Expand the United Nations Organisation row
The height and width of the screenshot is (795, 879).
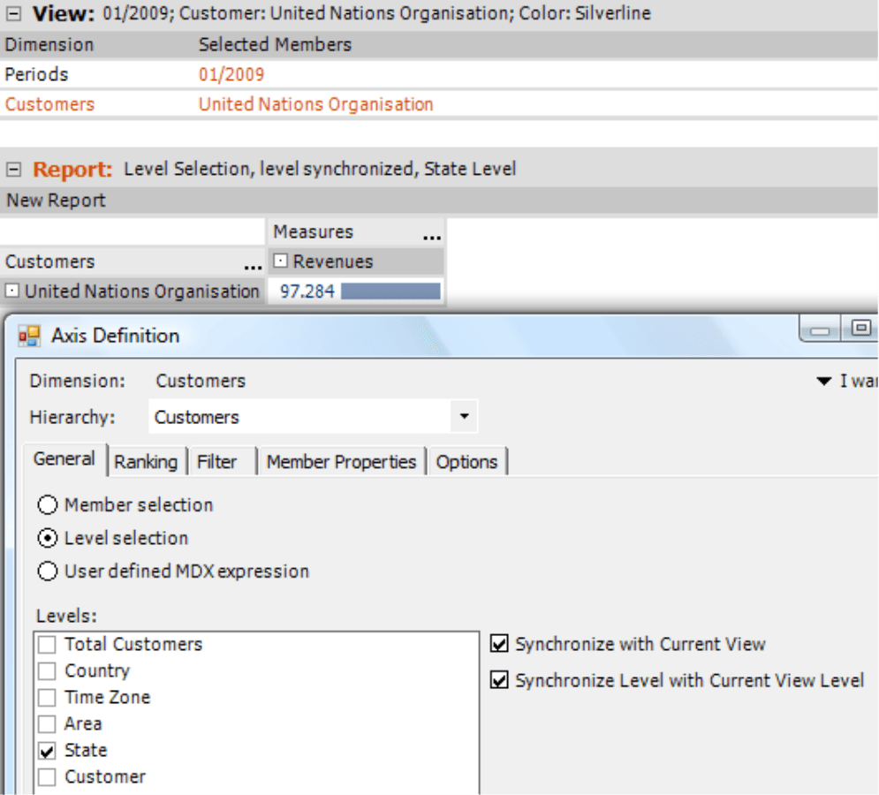click(x=11, y=291)
